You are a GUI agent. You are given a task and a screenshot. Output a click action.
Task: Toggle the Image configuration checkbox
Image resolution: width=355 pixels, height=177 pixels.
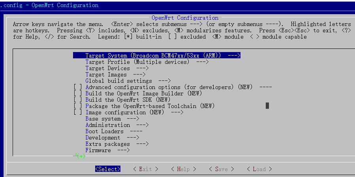(78, 112)
